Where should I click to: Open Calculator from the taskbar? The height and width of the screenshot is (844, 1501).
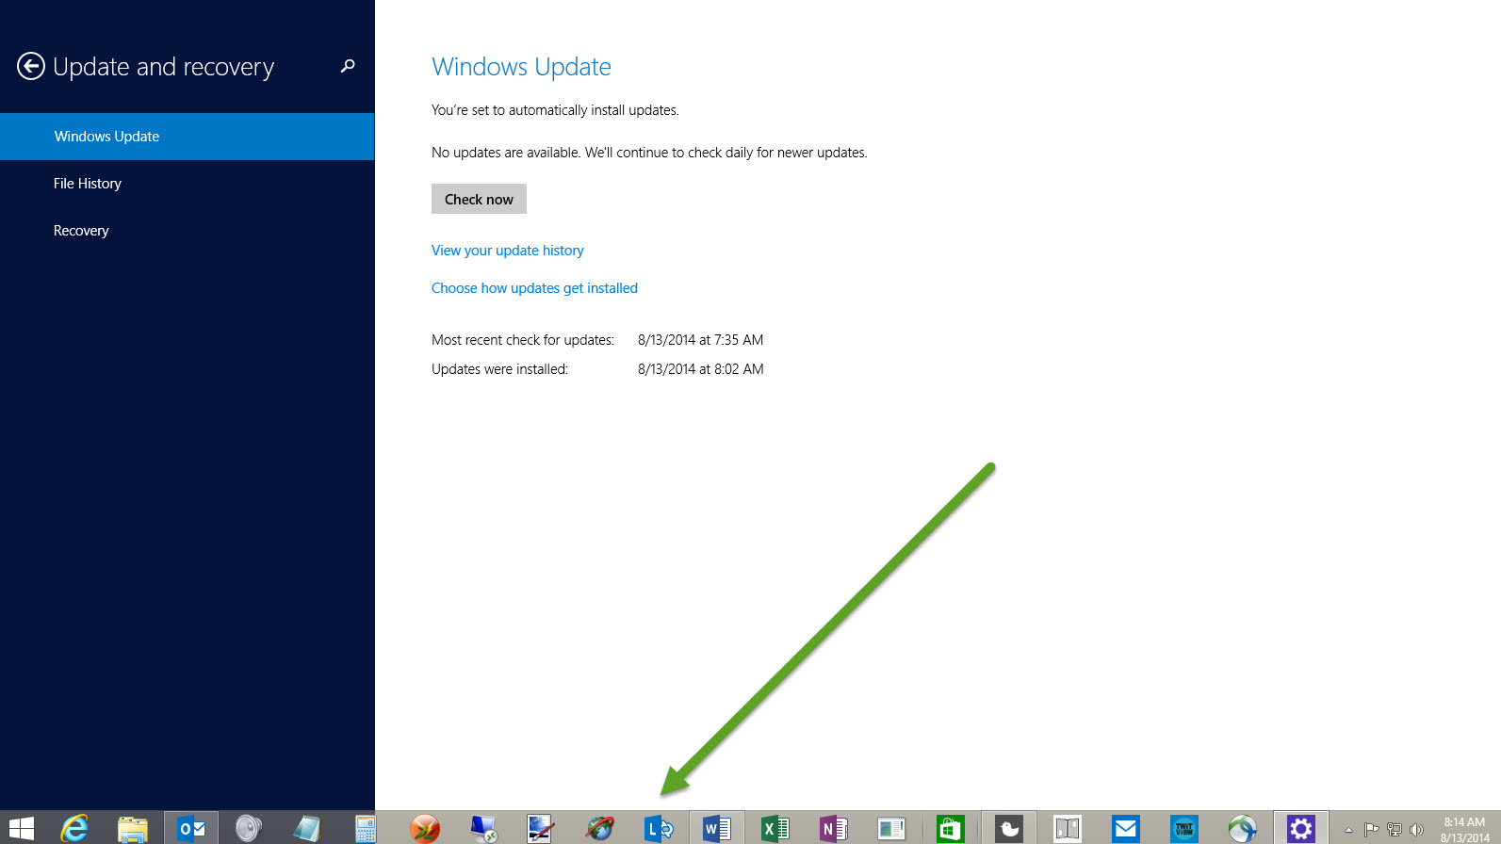(366, 828)
